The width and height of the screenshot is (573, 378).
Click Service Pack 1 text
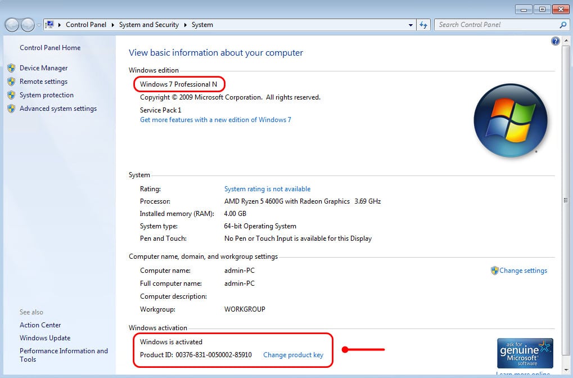click(160, 110)
